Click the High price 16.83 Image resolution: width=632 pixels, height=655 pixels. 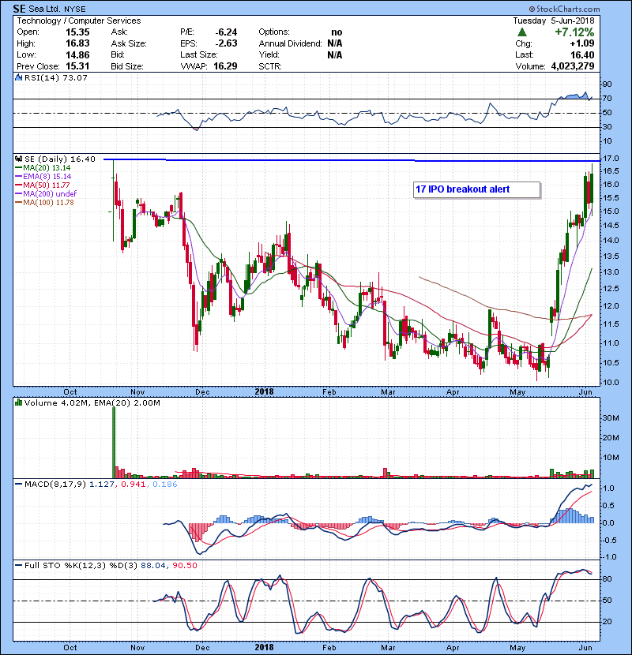pyautogui.click(x=77, y=43)
